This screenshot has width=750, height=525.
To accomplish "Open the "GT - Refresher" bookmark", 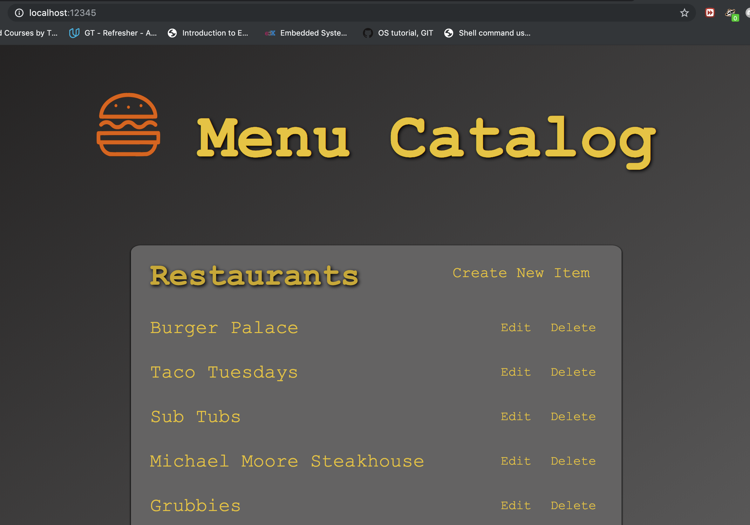I will pos(120,33).
